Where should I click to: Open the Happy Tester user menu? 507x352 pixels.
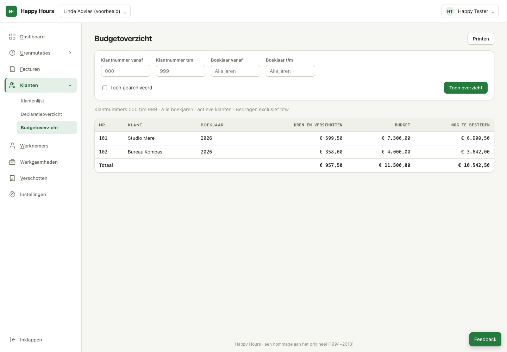point(470,11)
